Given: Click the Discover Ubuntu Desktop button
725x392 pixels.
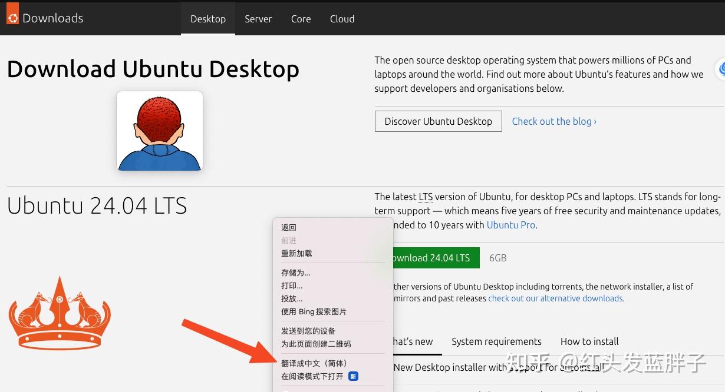Looking at the screenshot, I should pos(438,121).
